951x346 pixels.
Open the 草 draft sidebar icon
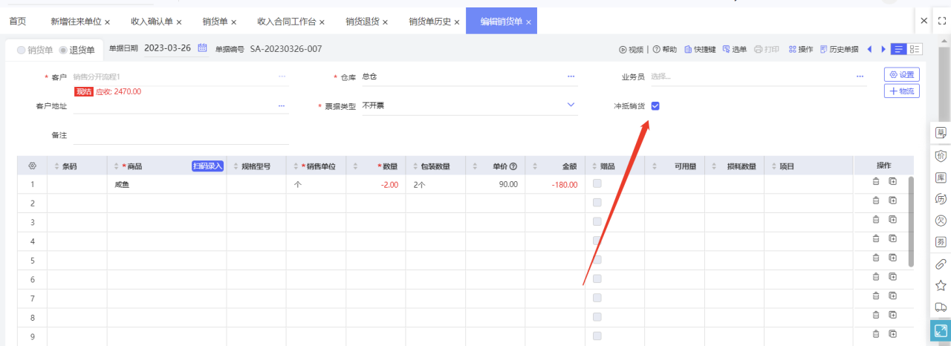[x=940, y=133]
